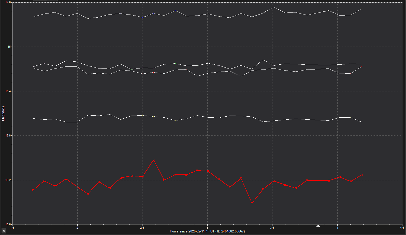406x235 pixels.
Task: Click the white triangle marker on time axis
Action: tap(318, 226)
